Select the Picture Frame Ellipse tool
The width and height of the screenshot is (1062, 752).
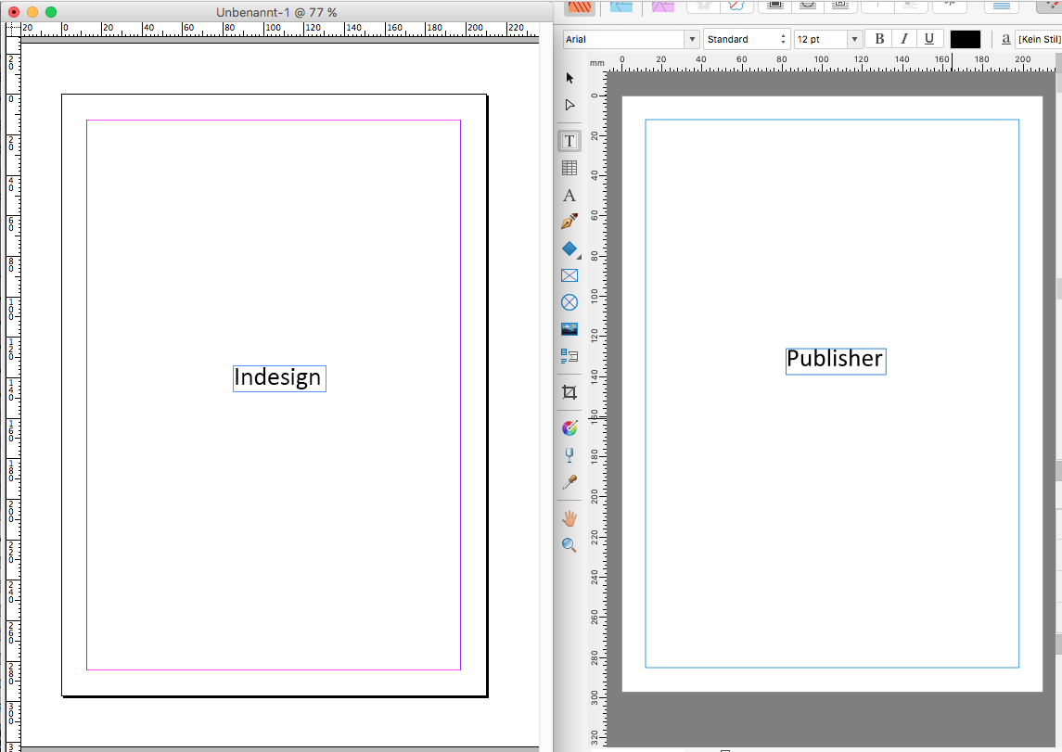click(569, 302)
